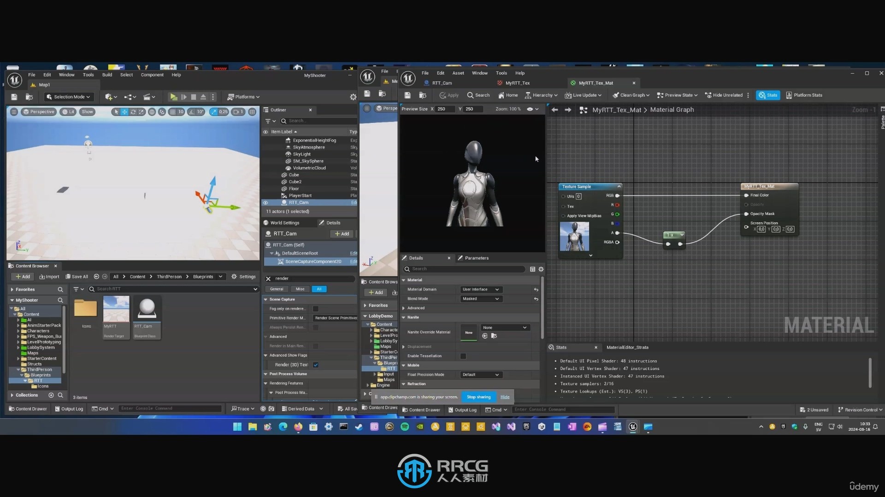Click the surface snapping icon in viewport

click(162, 112)
